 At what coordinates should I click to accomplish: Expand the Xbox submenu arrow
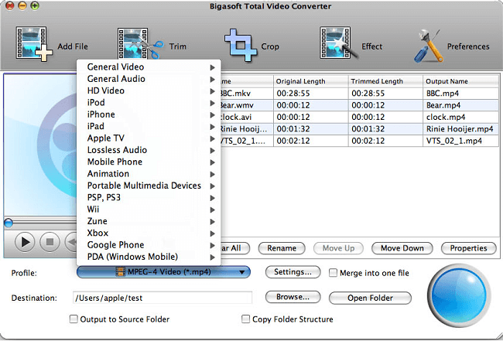point(212,234)
